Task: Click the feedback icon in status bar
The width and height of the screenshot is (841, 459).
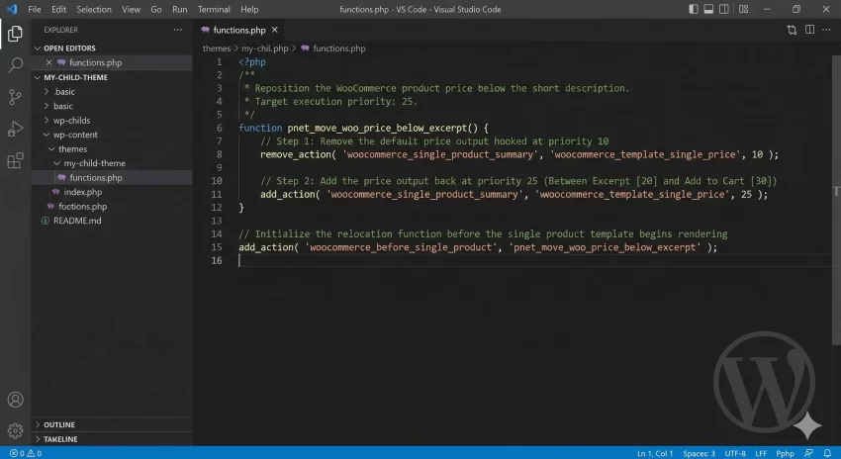Action: coord(808,454)
